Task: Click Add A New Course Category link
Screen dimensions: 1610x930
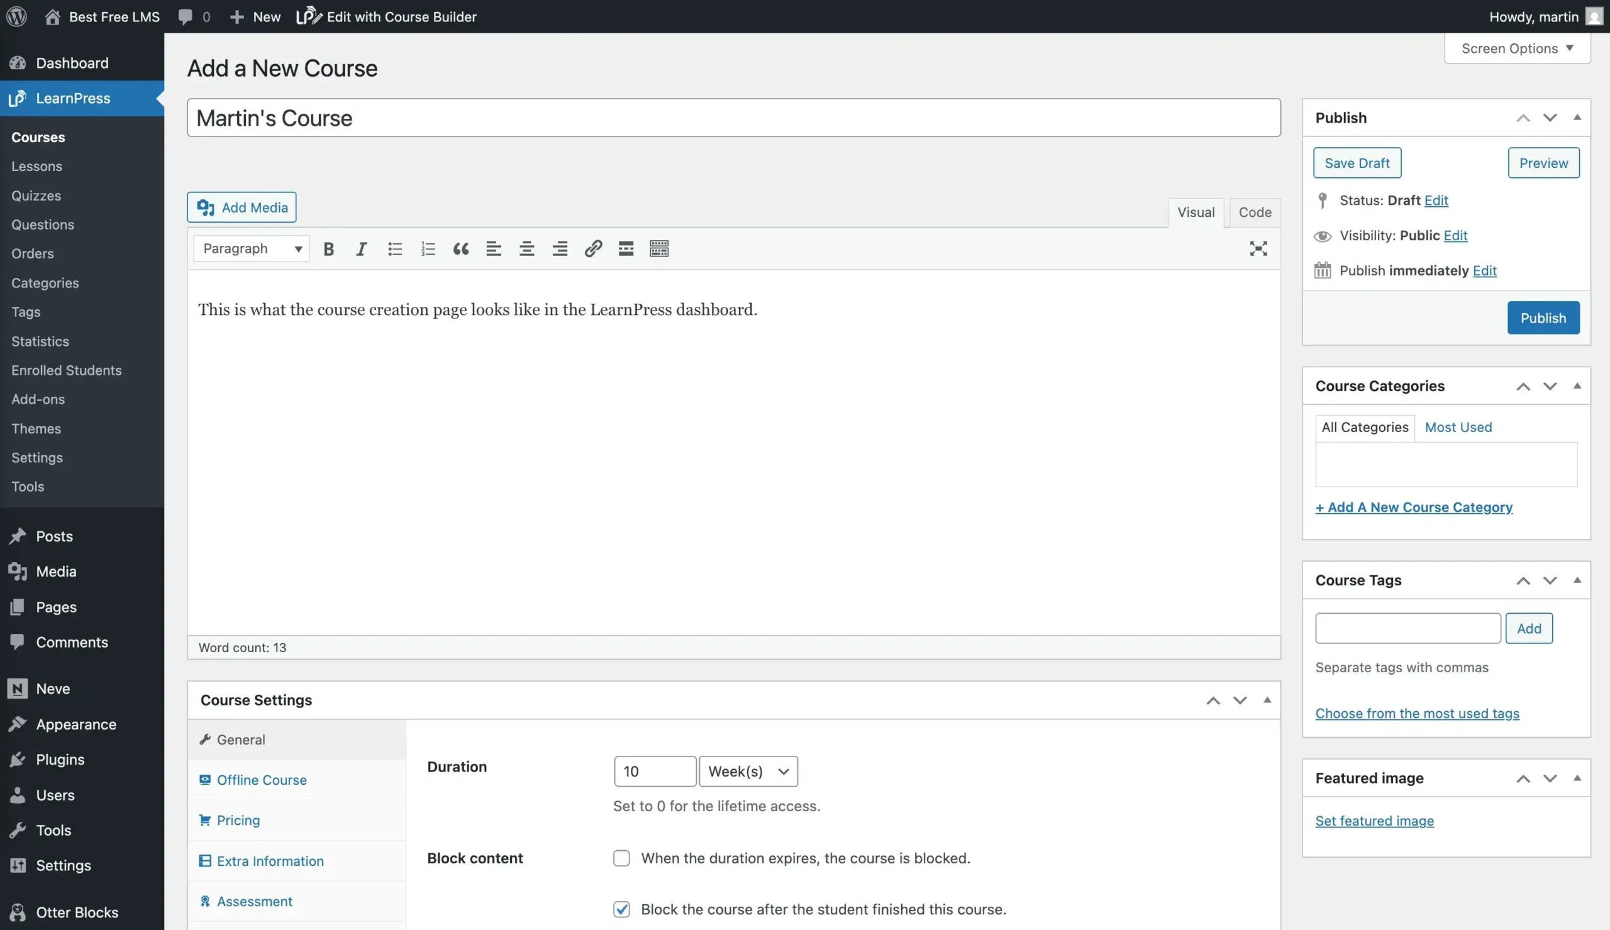Action: pyautogui.click(x=1414, y=507)
